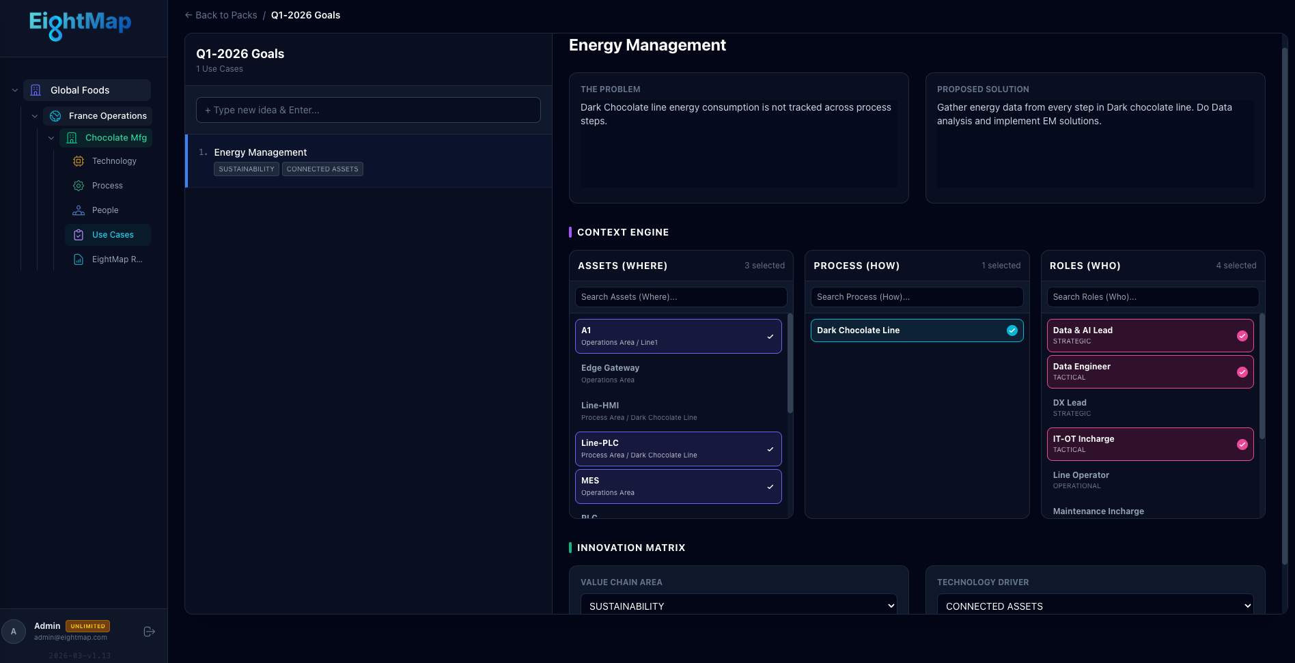
Task: Click the Admin profile avatar
Action: point(14,631)
